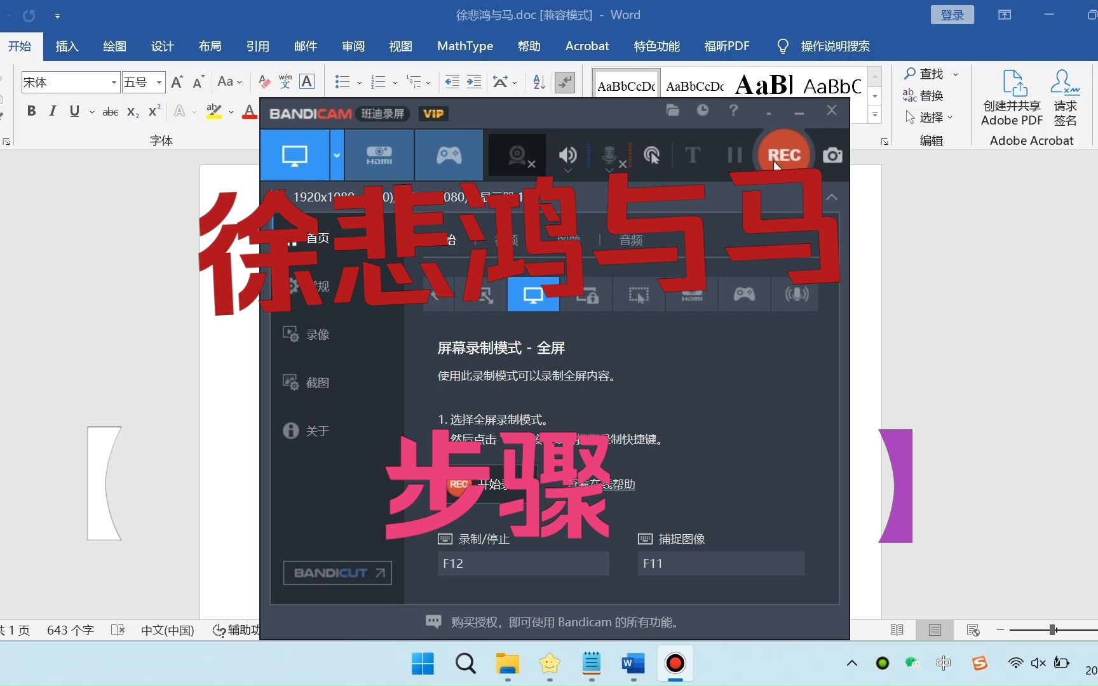
Task: Expand the Word styles gallery
Action: coord(875,115)
